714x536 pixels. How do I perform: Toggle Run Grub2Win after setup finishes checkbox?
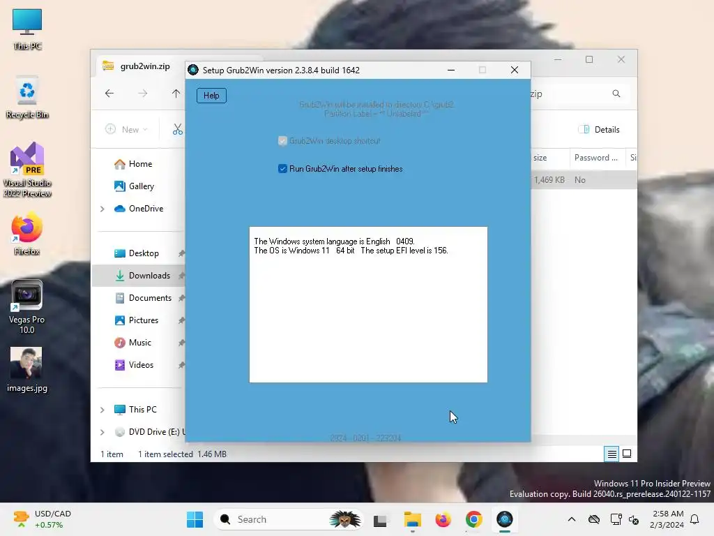pos(282,169)
